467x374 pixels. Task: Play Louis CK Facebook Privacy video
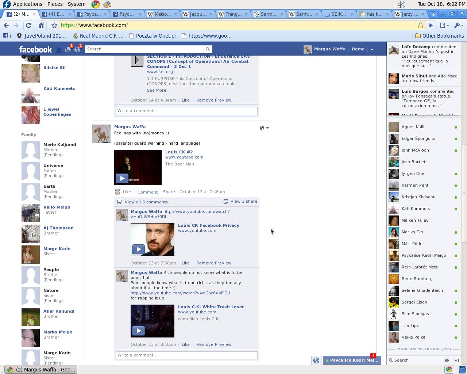pyautogui.click(x=138, y=249)
